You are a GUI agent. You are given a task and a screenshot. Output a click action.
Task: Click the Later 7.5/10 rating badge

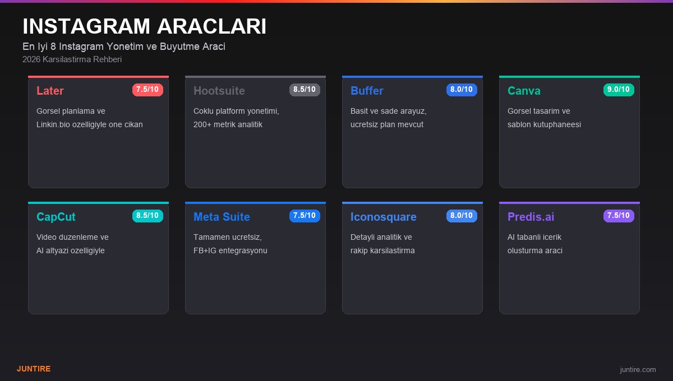point(147,90)
